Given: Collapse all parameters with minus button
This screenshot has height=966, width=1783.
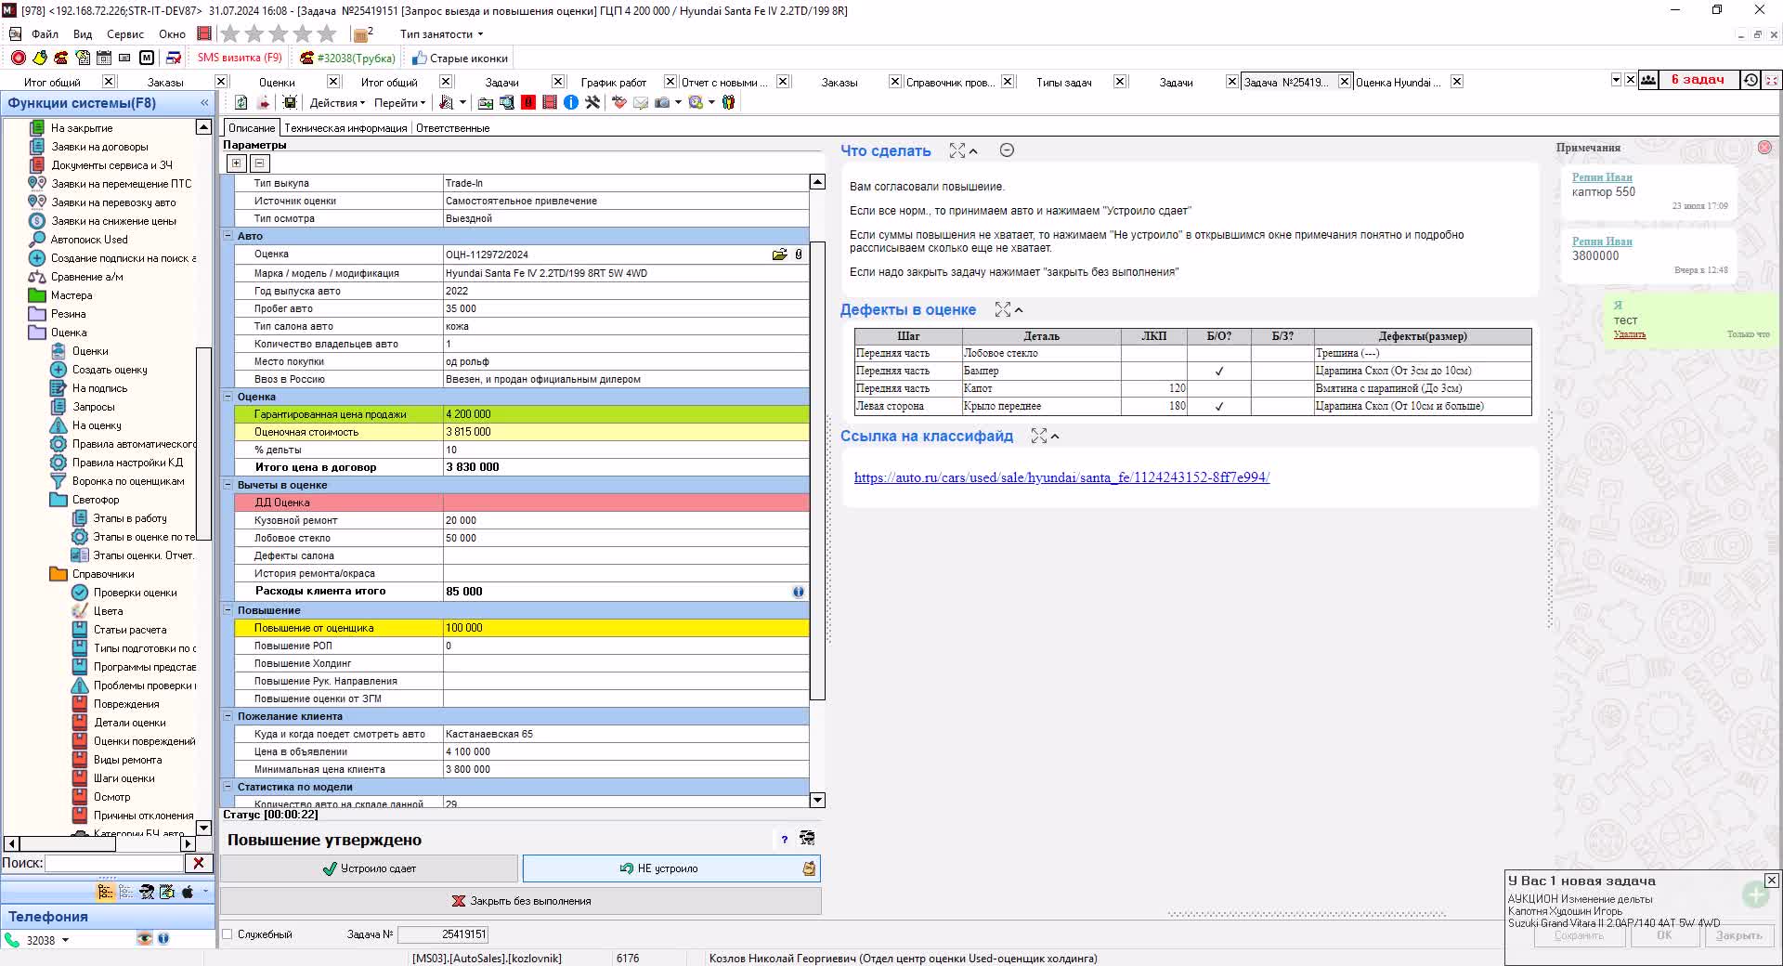Looking at the screenshot, I should (259, 163).
